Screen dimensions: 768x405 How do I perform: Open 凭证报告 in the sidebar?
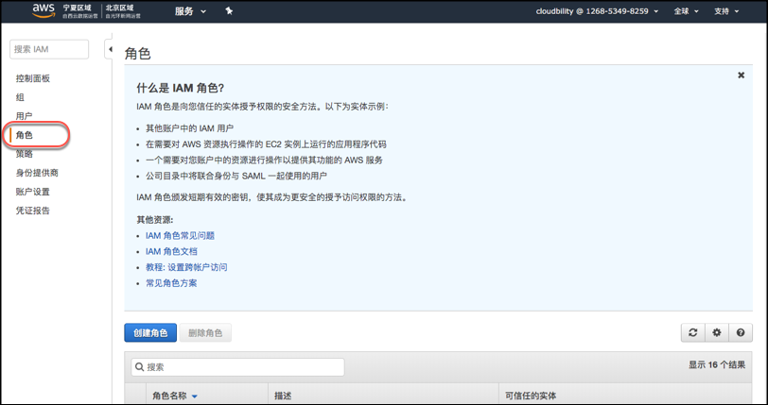click(x=33, y=211)
